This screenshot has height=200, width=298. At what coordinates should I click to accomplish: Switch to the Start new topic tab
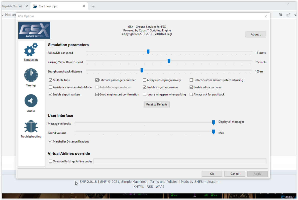(x=59, y=6)
